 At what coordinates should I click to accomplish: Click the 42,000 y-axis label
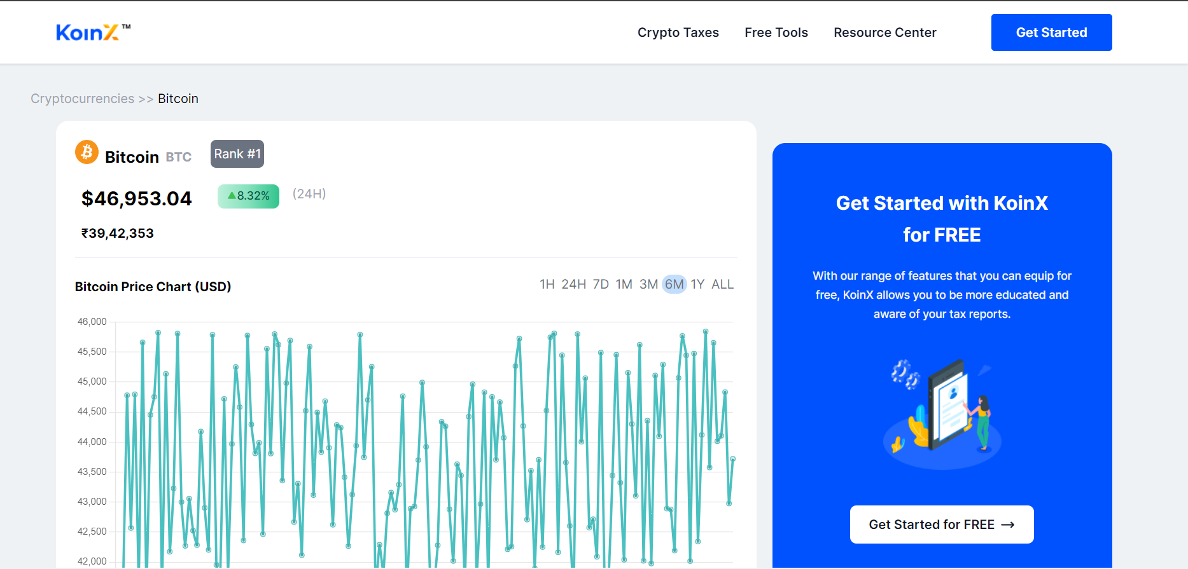[92, 561]
